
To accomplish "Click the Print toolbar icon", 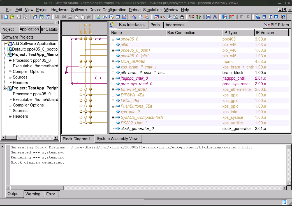I will [x=25, y=17].
